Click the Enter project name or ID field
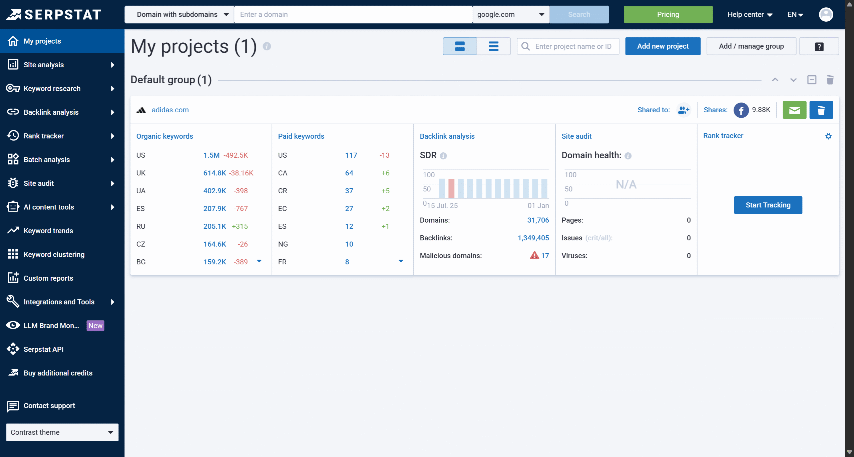The width and height of the screenshot is (854, 457). click(574, 46)
